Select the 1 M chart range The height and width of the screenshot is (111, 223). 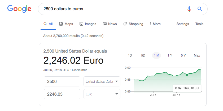pyautogui.click(x=156, y=55)
